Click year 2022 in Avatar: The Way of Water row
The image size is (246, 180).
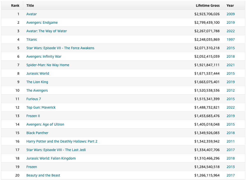231,31
